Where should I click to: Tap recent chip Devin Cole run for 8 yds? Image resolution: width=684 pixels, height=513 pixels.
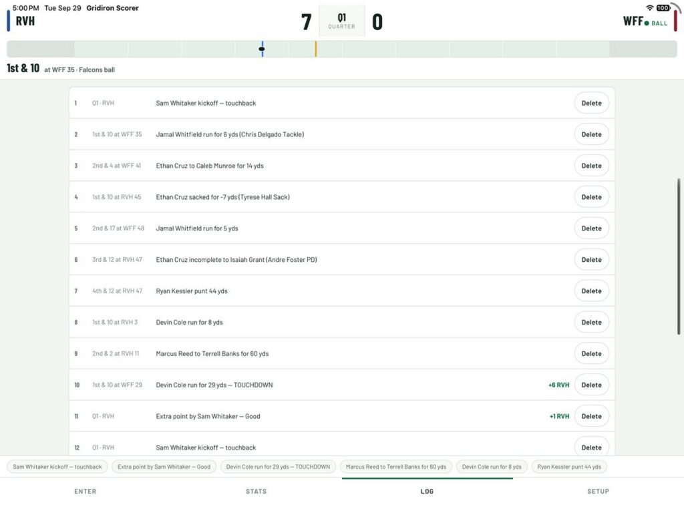pyautogui.click(x=492, y=467)
